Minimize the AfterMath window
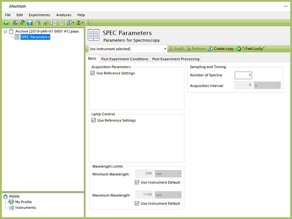This screenshot has height=219, width=292. pyautogui.click(x=286, y=6)
